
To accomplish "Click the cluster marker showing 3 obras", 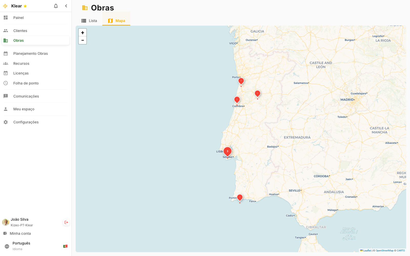I will [227, 151].
